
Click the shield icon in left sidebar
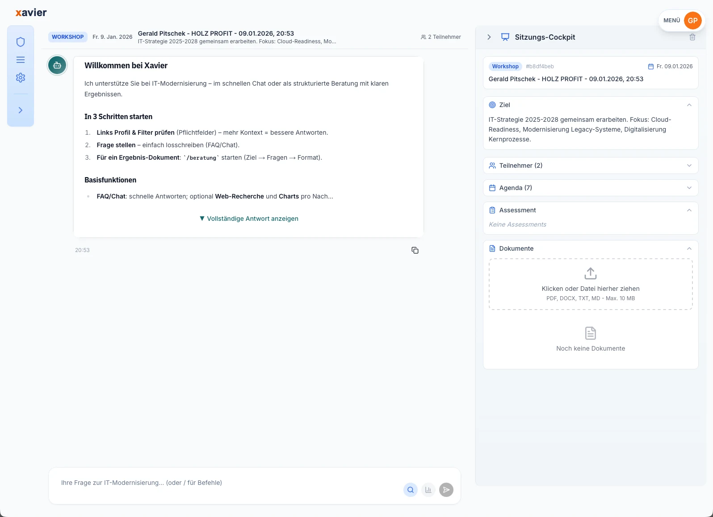click(21, 42)
